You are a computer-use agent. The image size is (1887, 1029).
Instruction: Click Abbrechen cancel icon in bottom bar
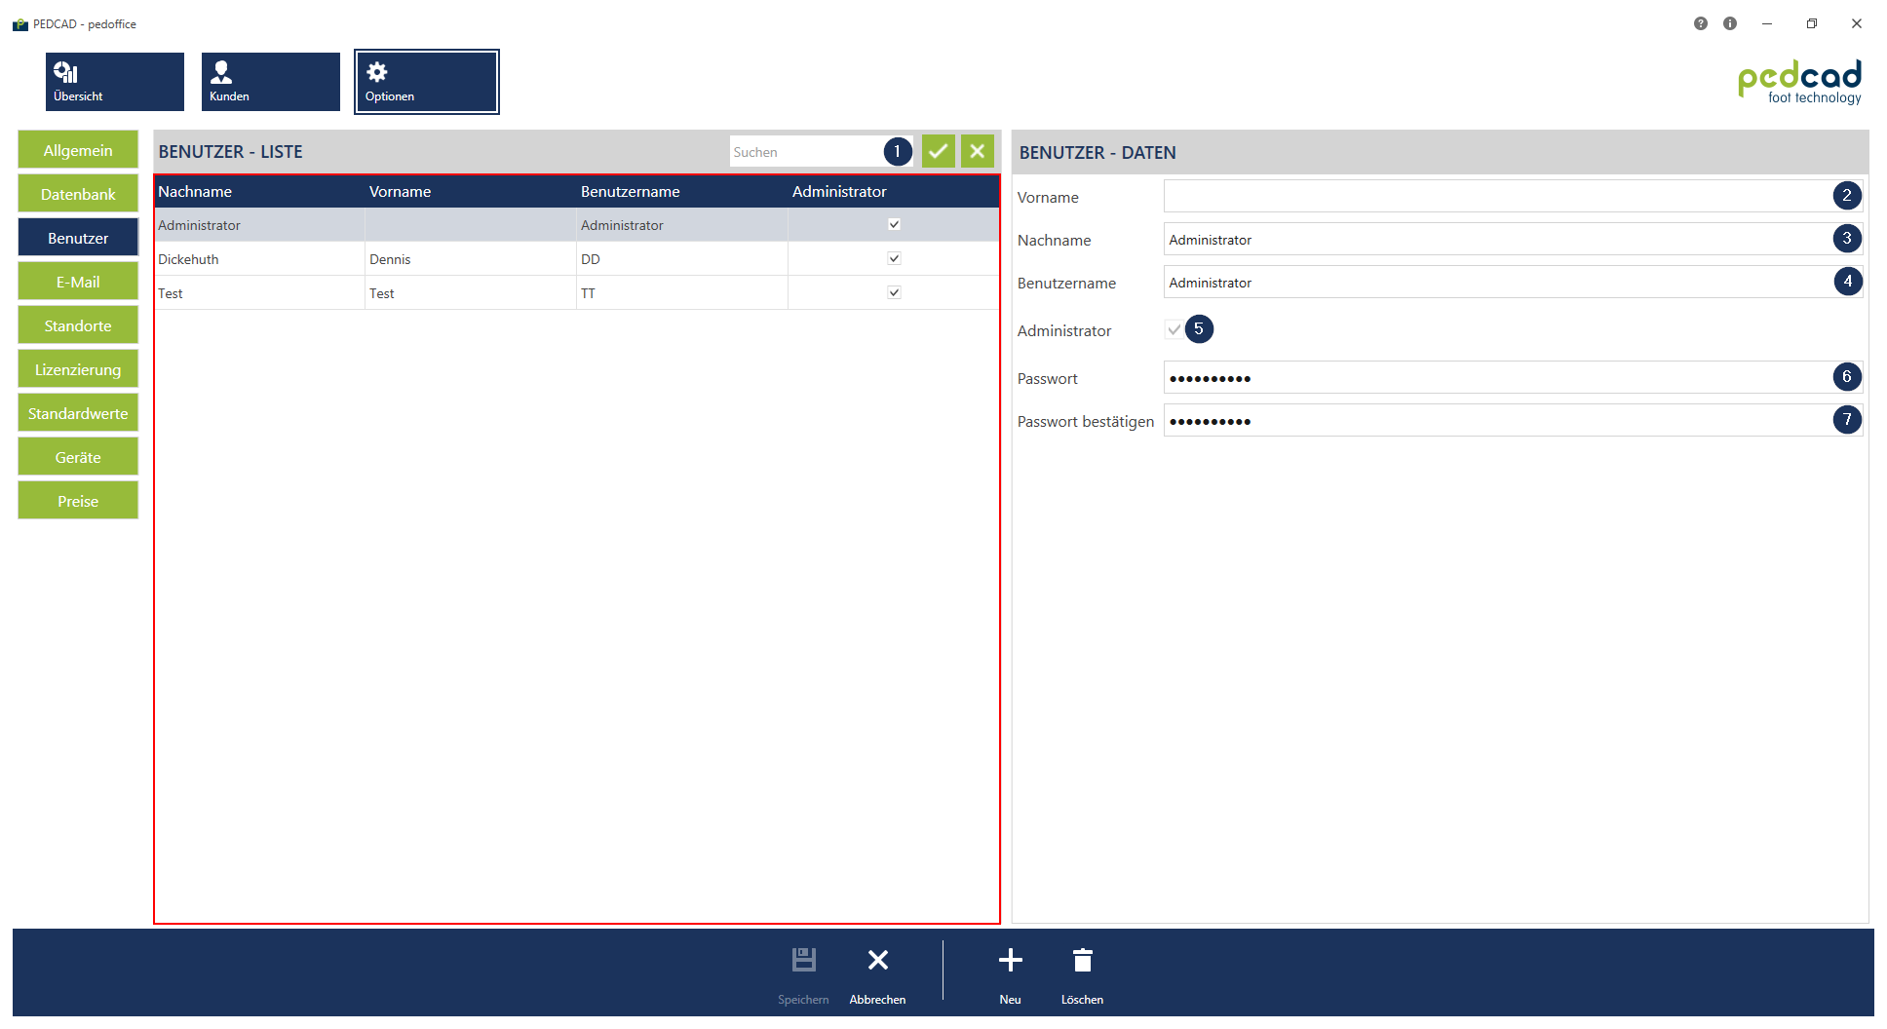point(877,961)
